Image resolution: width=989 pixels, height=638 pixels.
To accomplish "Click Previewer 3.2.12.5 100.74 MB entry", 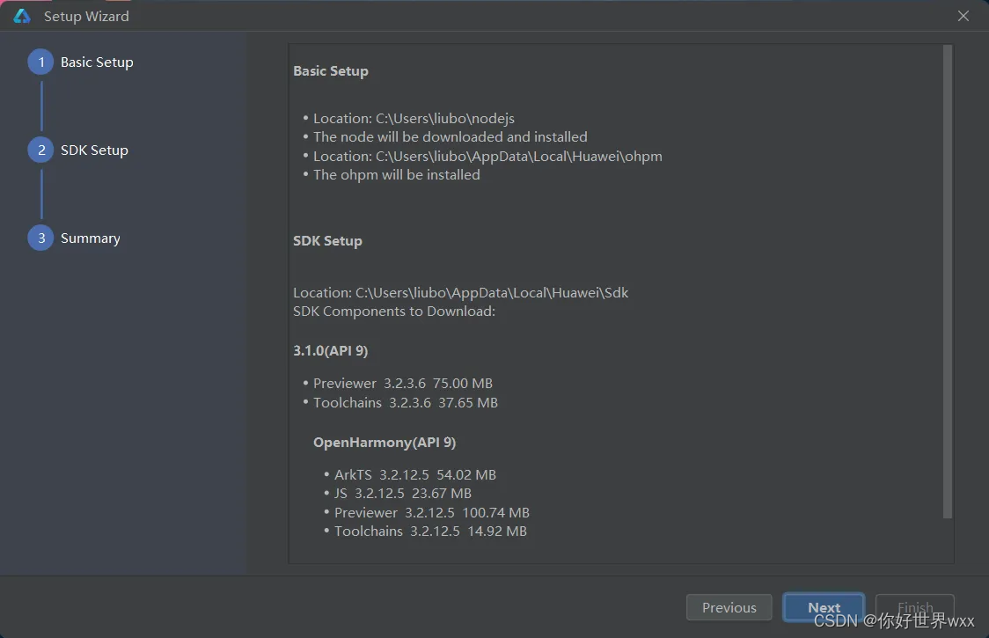I will point(432,512).
